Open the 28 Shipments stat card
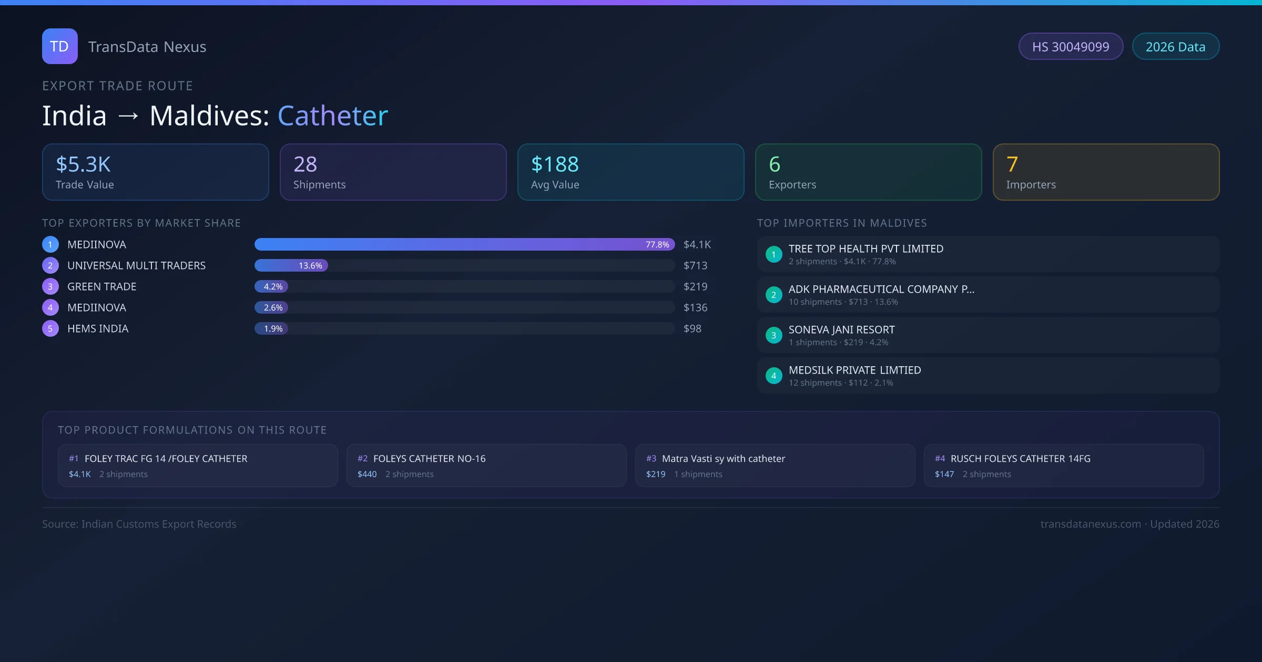 tap(393, 172)
